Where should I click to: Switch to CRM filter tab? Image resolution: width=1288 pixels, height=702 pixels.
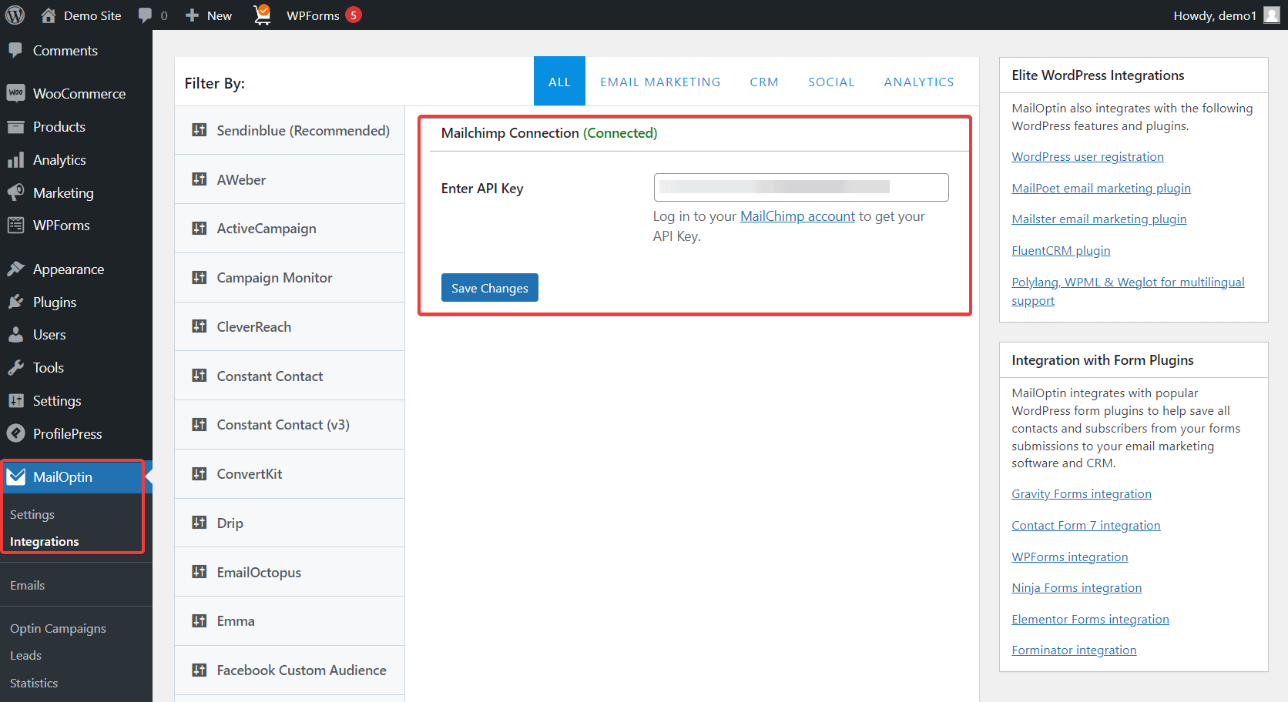[x=764, y=82]
